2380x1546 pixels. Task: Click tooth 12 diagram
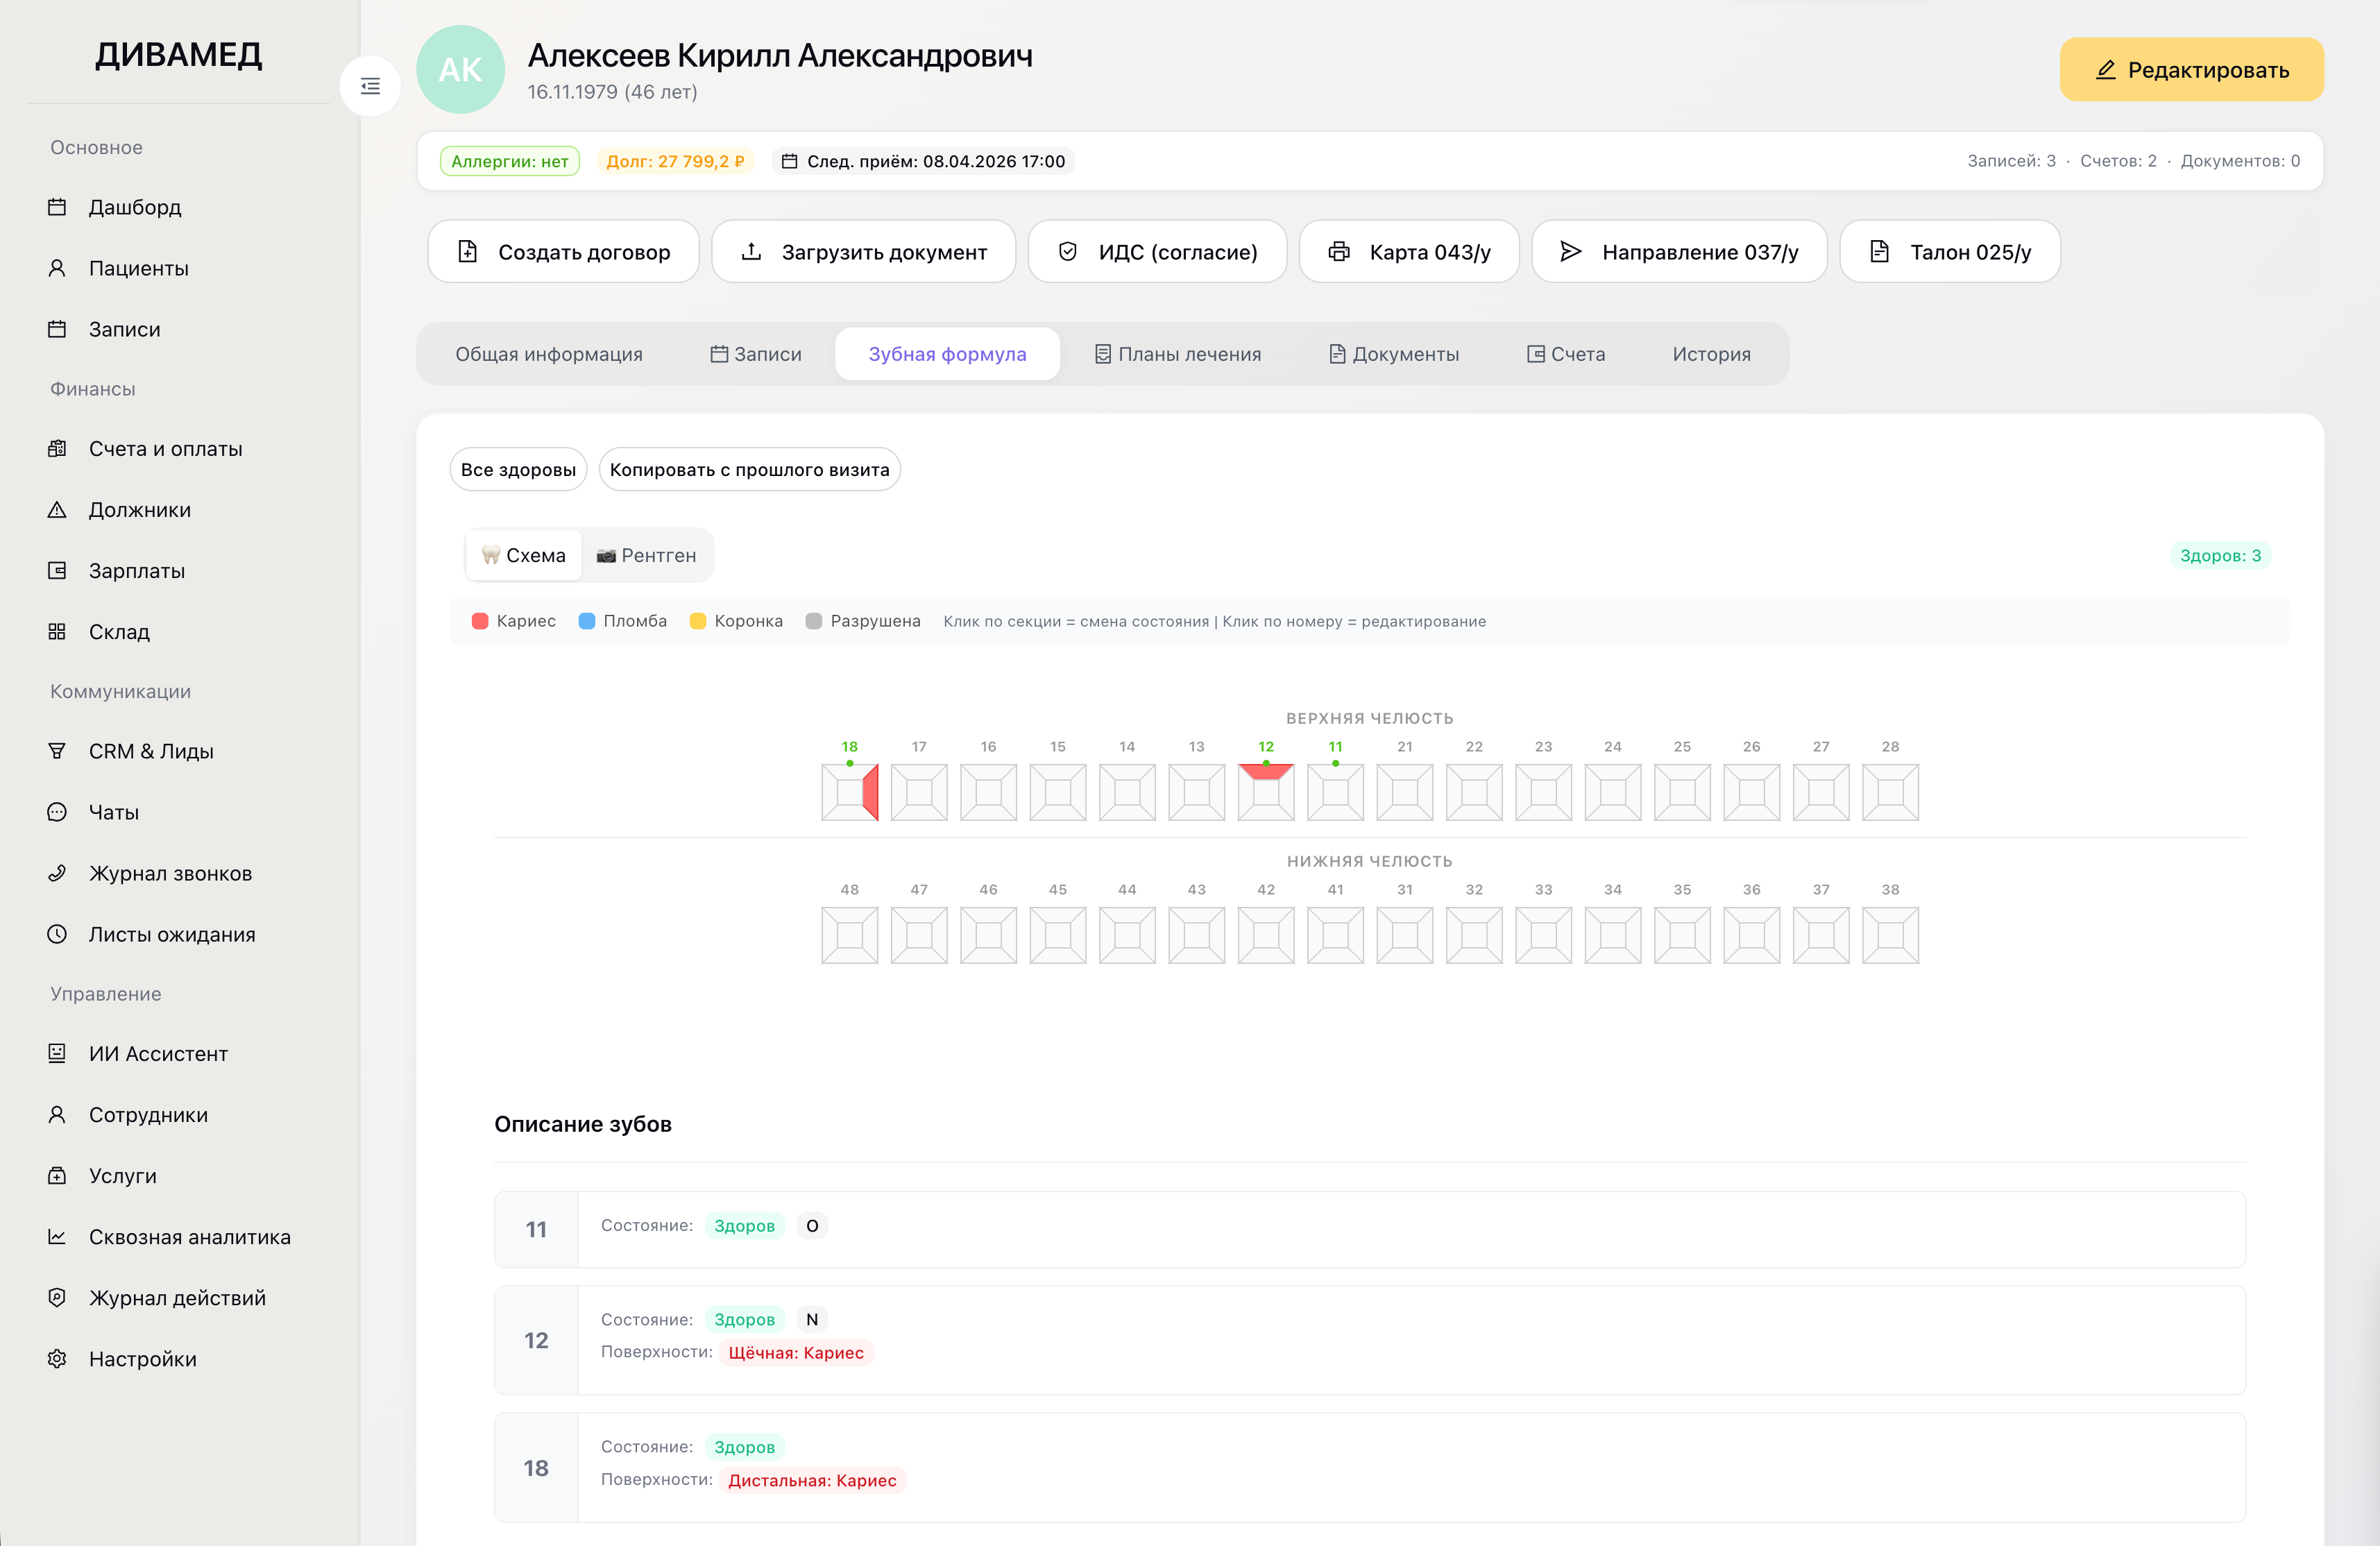[1266, 793]
